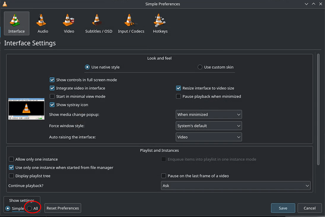
Task: Maximize the Simple Preferences window
Action: 314,4
